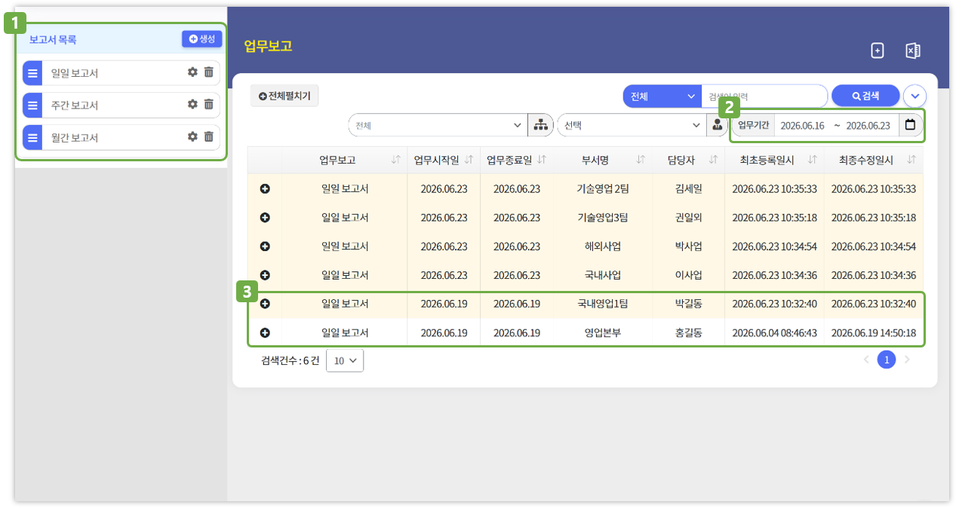
Task: Expand the row for 박사업
Action: tap(265, 246)
